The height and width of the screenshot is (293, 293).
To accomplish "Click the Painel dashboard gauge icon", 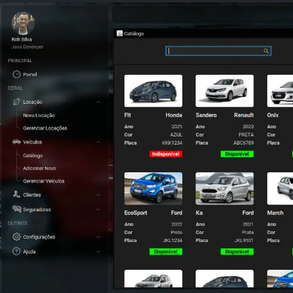I will click(x=16, y=74).
